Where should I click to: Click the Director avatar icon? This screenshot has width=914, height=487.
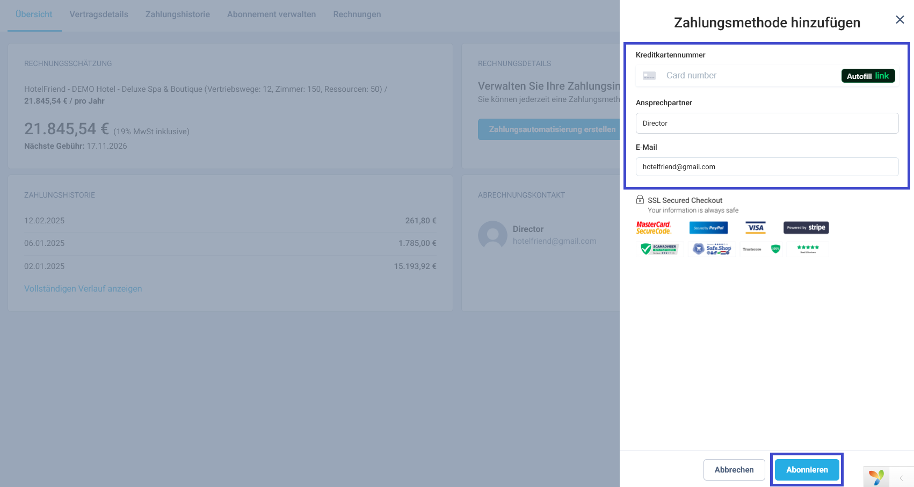492,235
